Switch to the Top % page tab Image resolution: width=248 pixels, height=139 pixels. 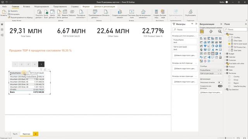[15, 134]
